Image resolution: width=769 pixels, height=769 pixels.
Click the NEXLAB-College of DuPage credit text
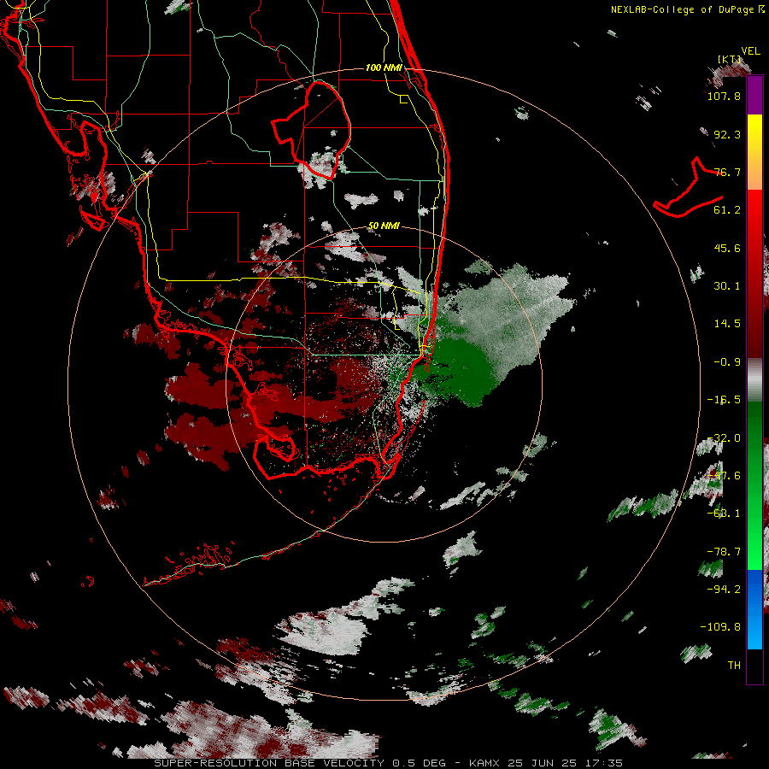tap(687, 9)
